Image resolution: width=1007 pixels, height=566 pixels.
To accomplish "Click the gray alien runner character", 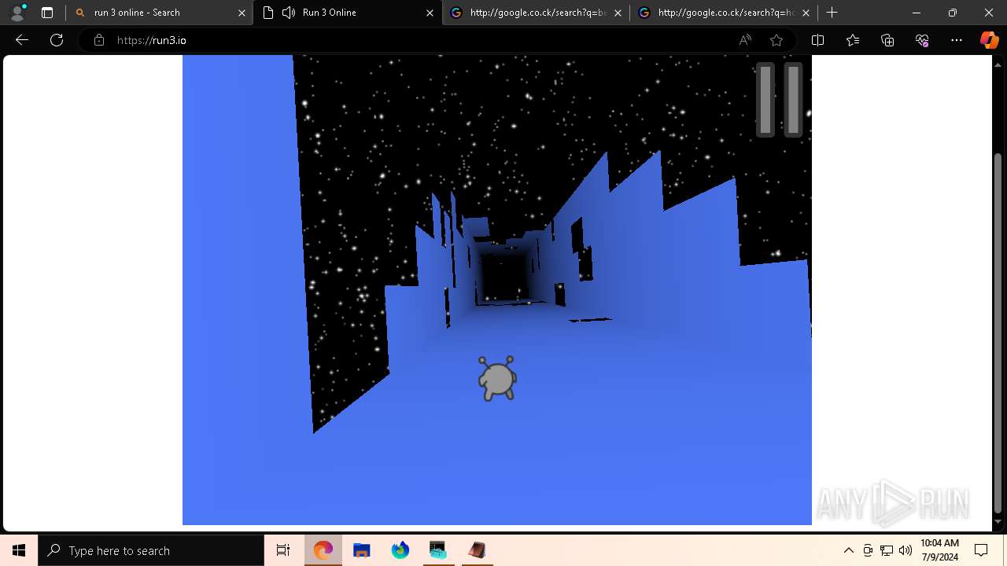I will [x=497, y=378].
